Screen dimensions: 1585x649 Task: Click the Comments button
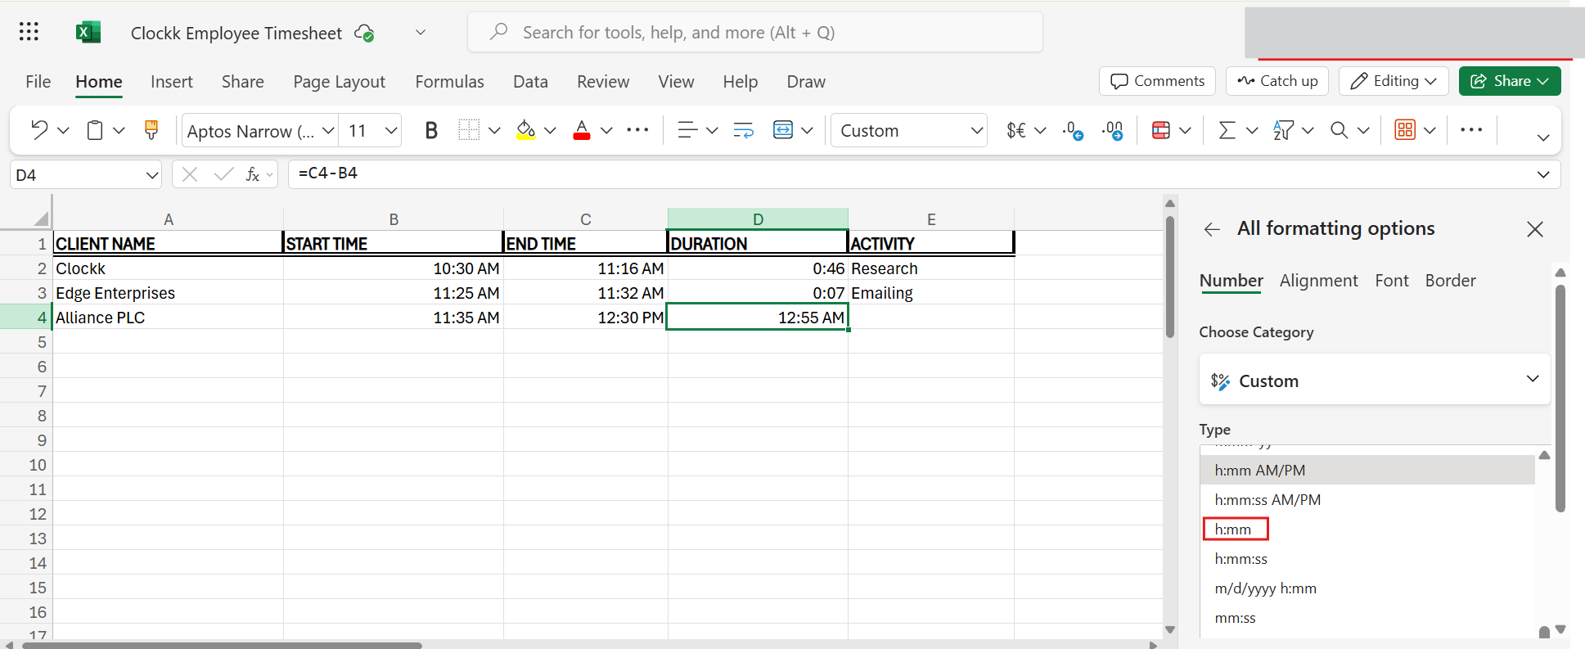pos(1157,81)
